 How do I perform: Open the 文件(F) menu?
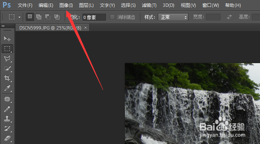25,5
